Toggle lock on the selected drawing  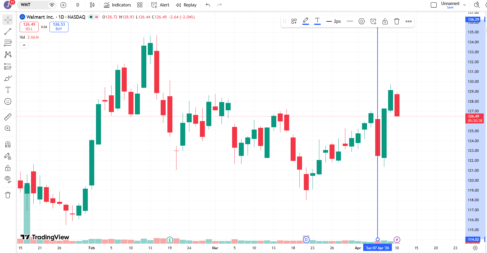385,21
